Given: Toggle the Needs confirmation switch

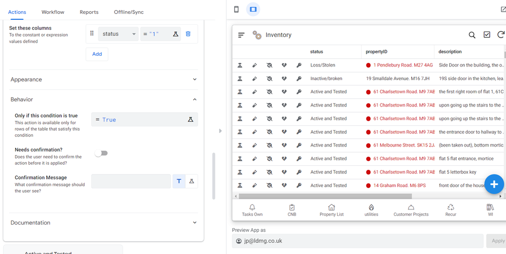Looking at the screenshot, I should coord(101,153).
